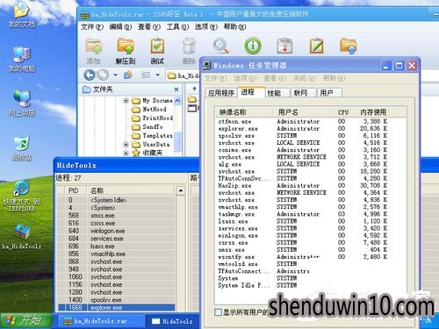Select the PrintHood folder in tree

point(152,118)
